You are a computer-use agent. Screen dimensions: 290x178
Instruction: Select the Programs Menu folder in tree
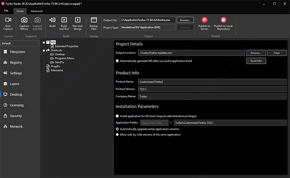64,58
